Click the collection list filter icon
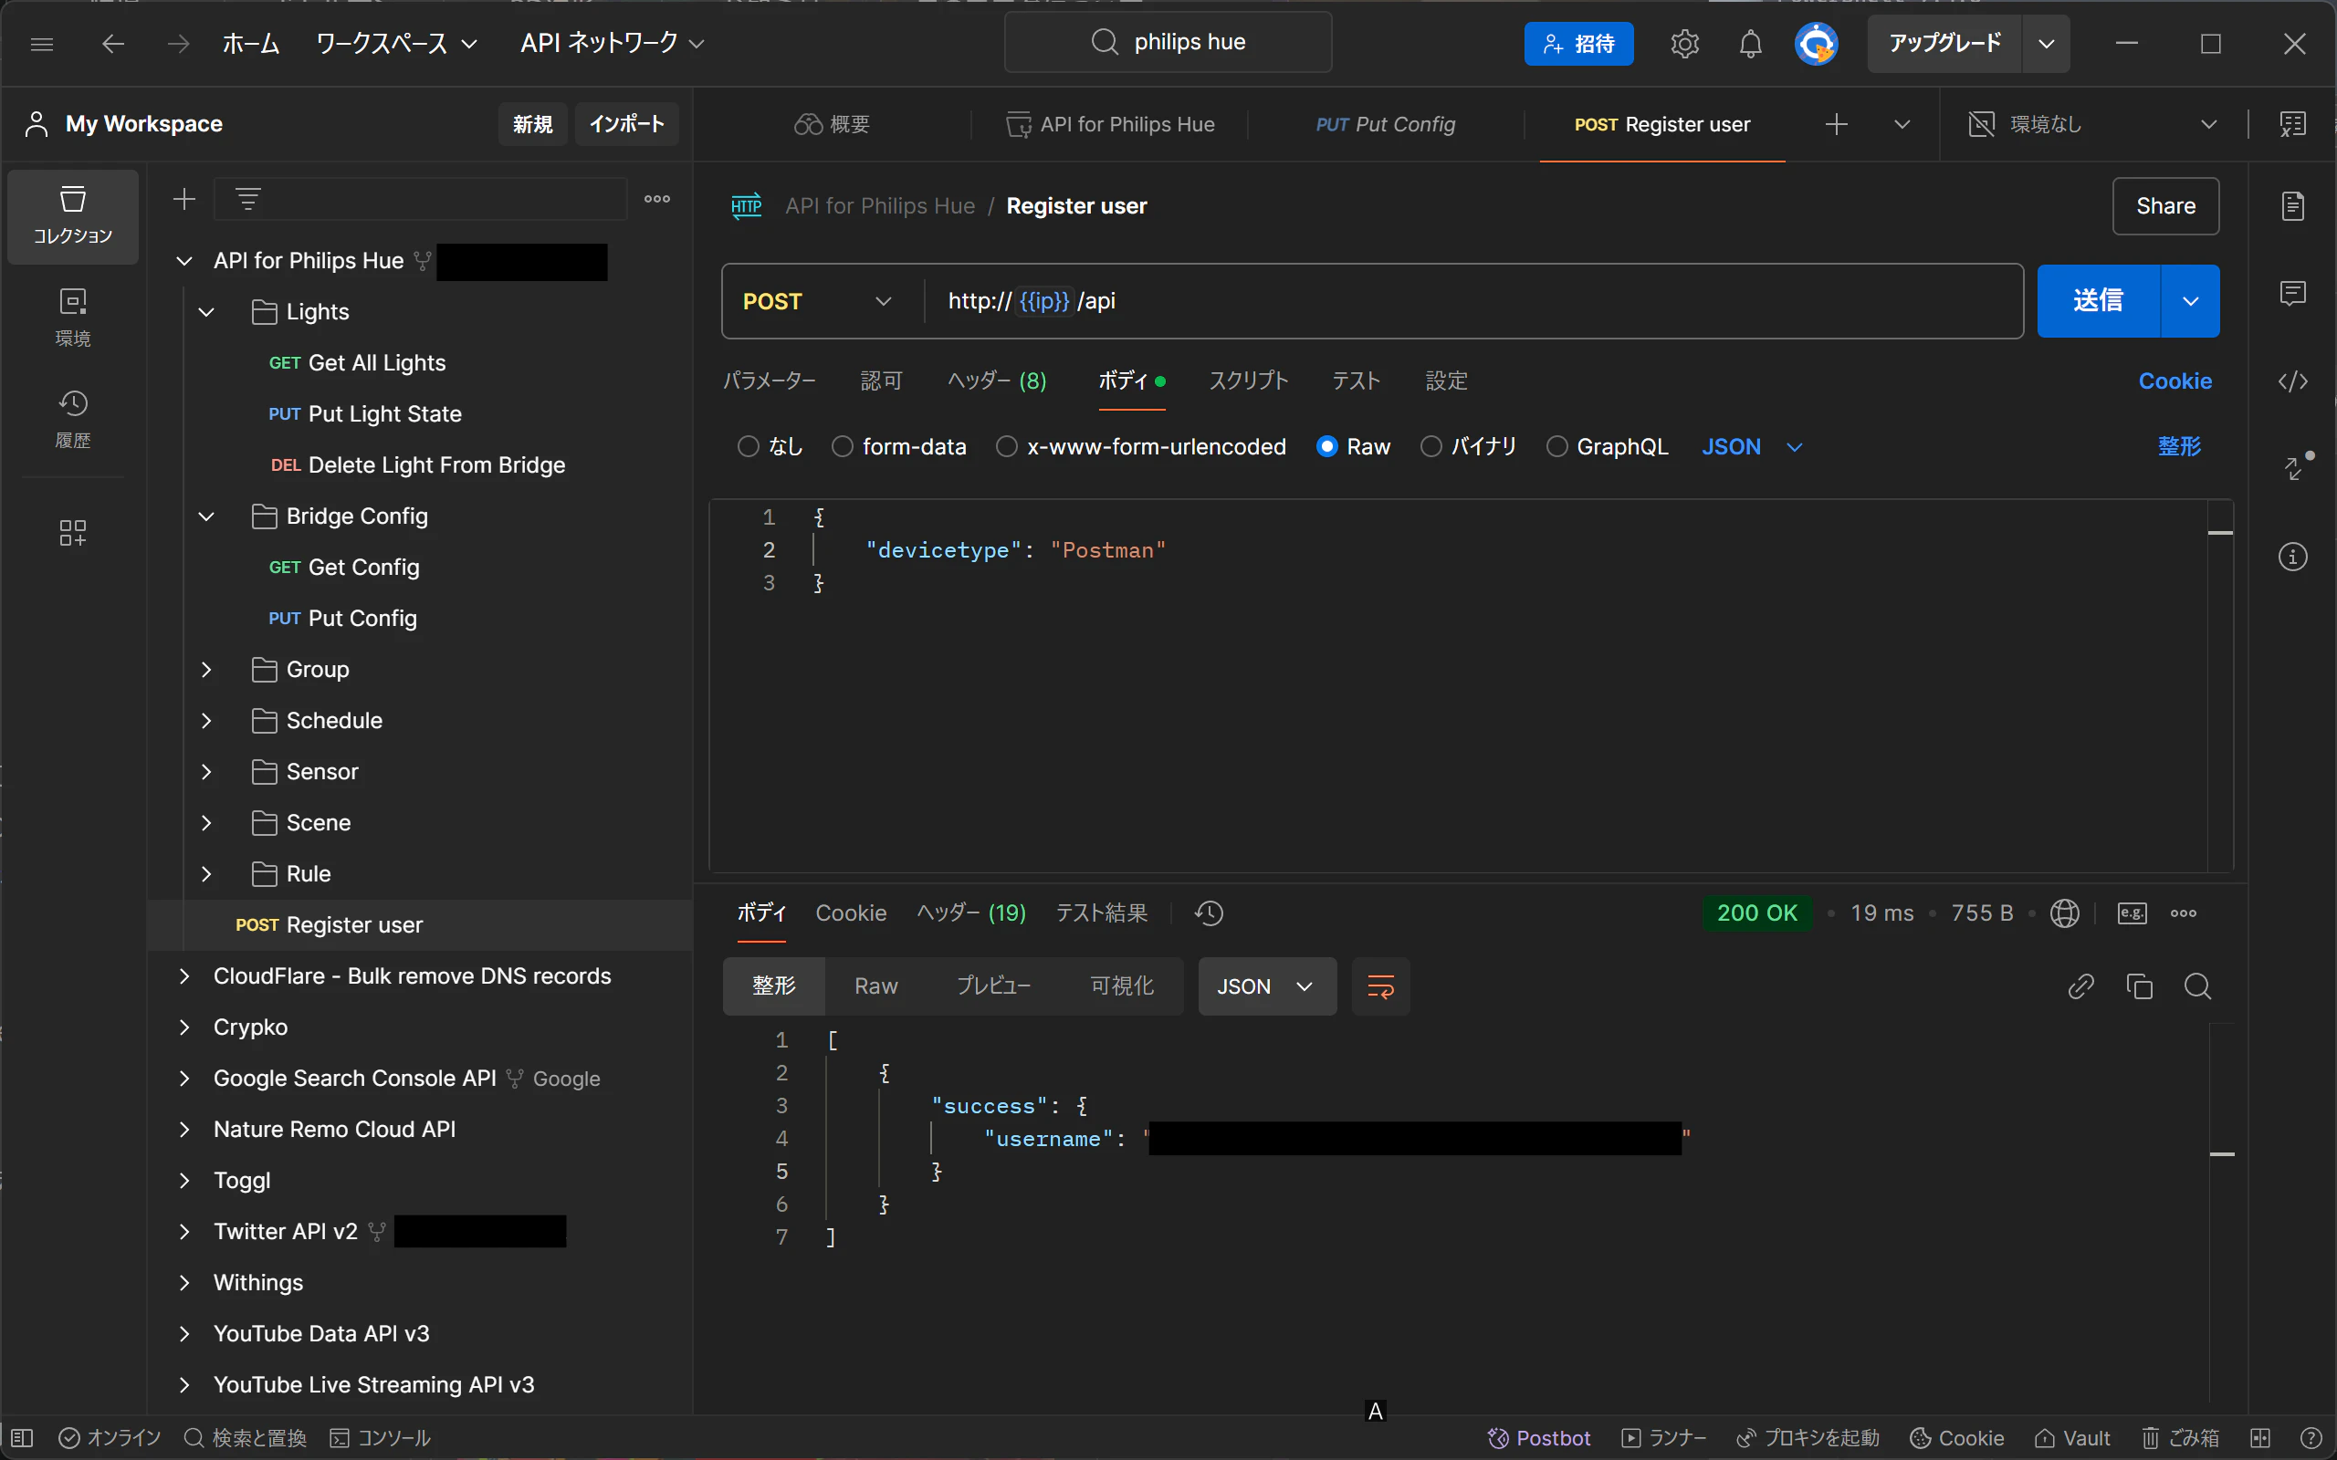 248,199
